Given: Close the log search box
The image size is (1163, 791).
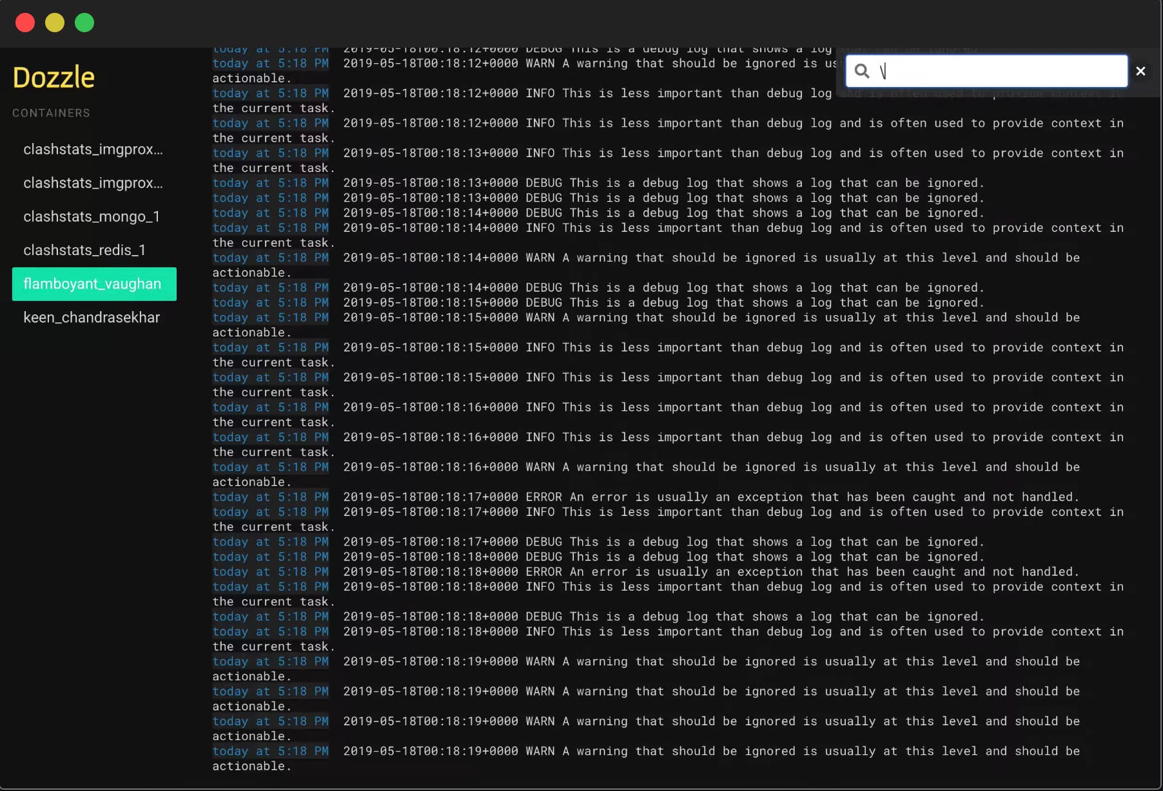Looking at the screenshot, I should (1140, 71).
